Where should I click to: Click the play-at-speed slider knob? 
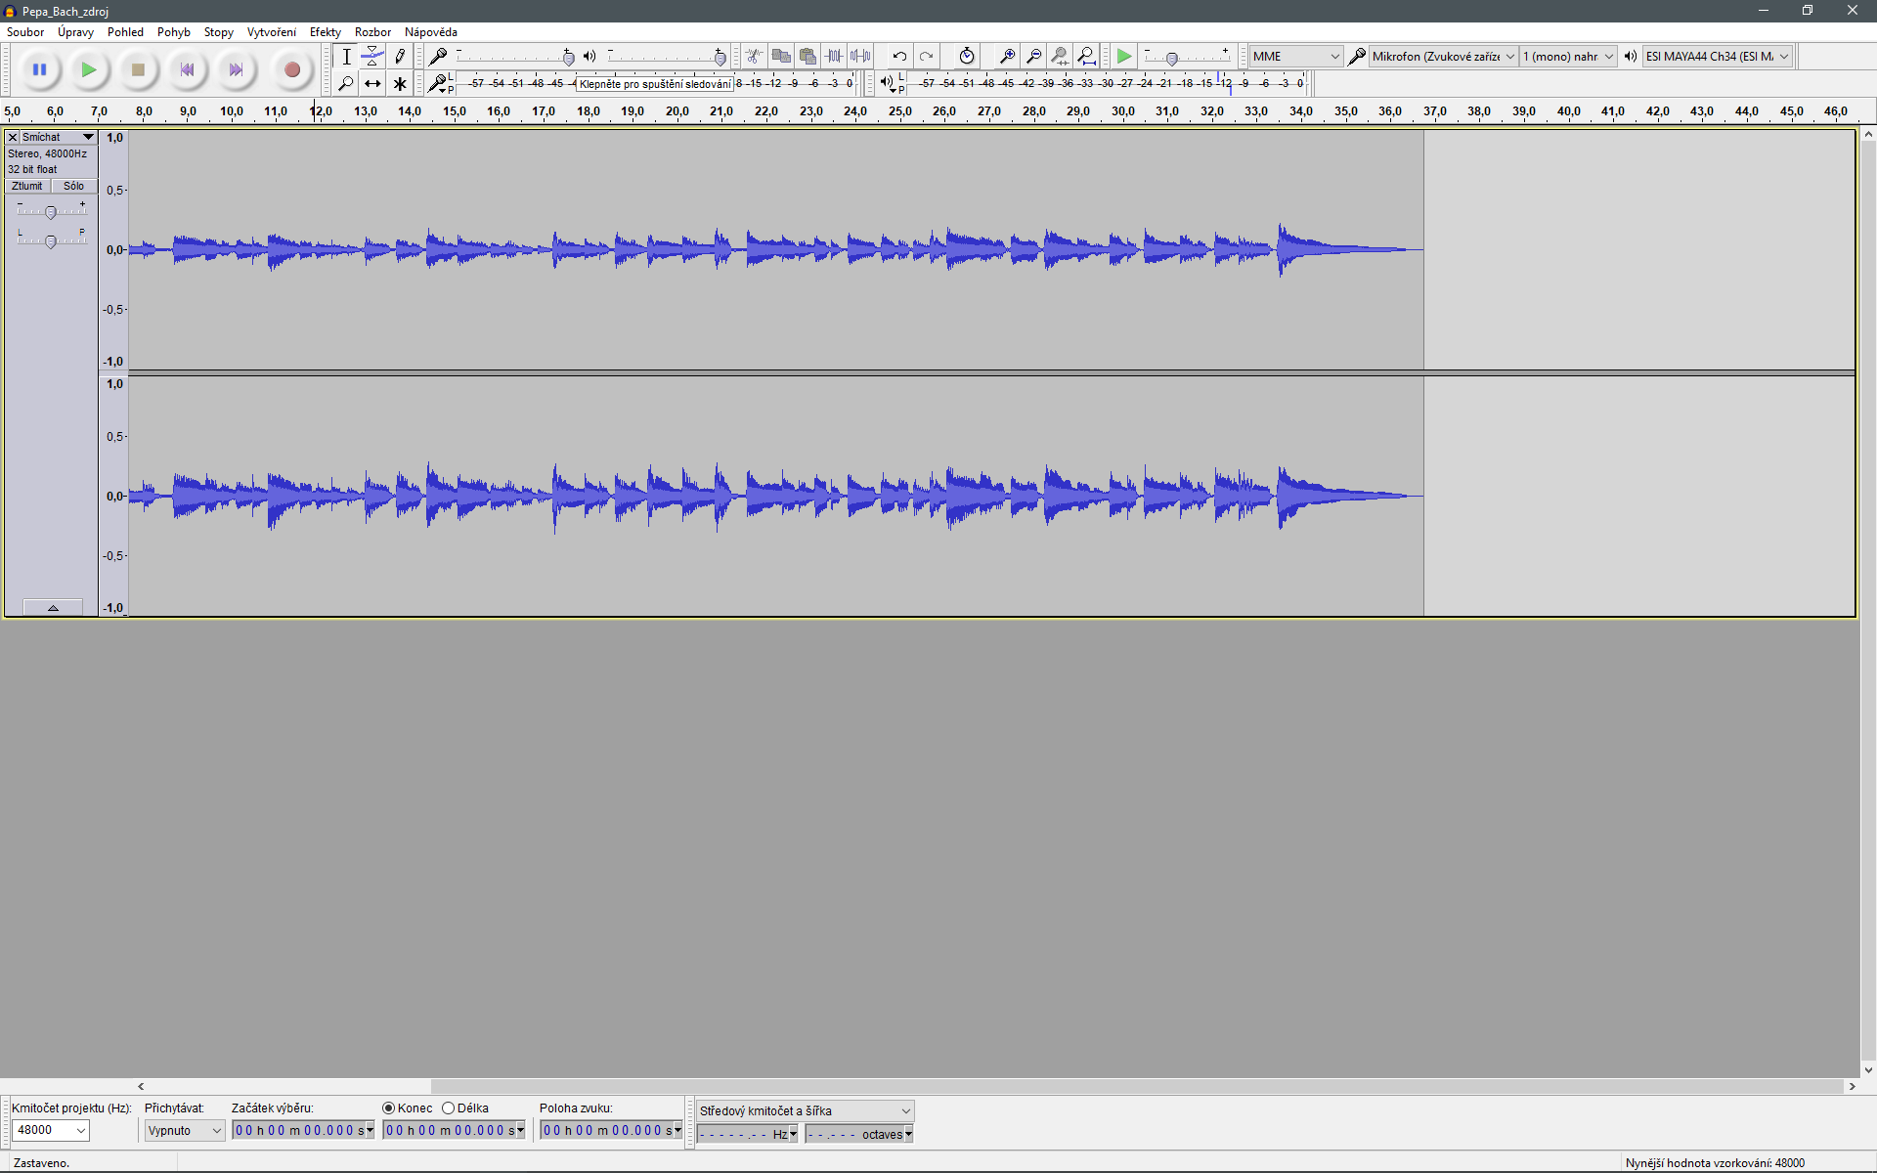coord(1172,59)
